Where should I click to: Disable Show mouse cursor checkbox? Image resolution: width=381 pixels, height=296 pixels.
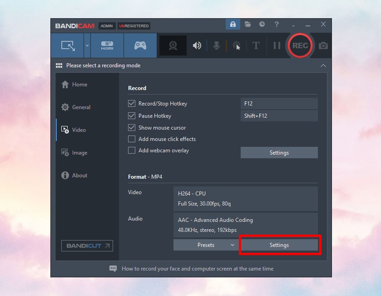click(x=132, y=128)
